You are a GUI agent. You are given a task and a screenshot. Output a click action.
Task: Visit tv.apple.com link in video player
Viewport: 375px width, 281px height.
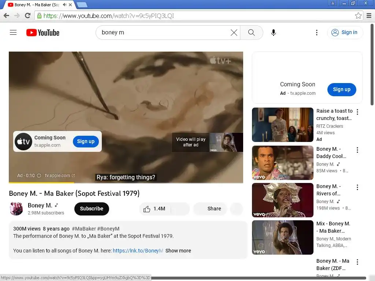[60, 176]
